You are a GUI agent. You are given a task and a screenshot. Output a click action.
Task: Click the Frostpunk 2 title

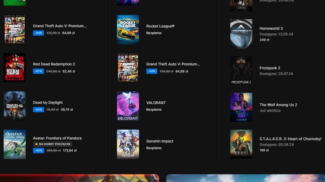pos(270,68)
